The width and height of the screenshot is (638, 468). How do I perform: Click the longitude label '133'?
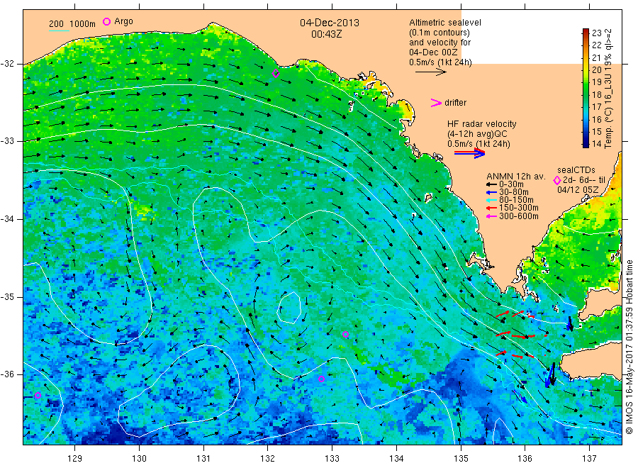click(332, 459)
